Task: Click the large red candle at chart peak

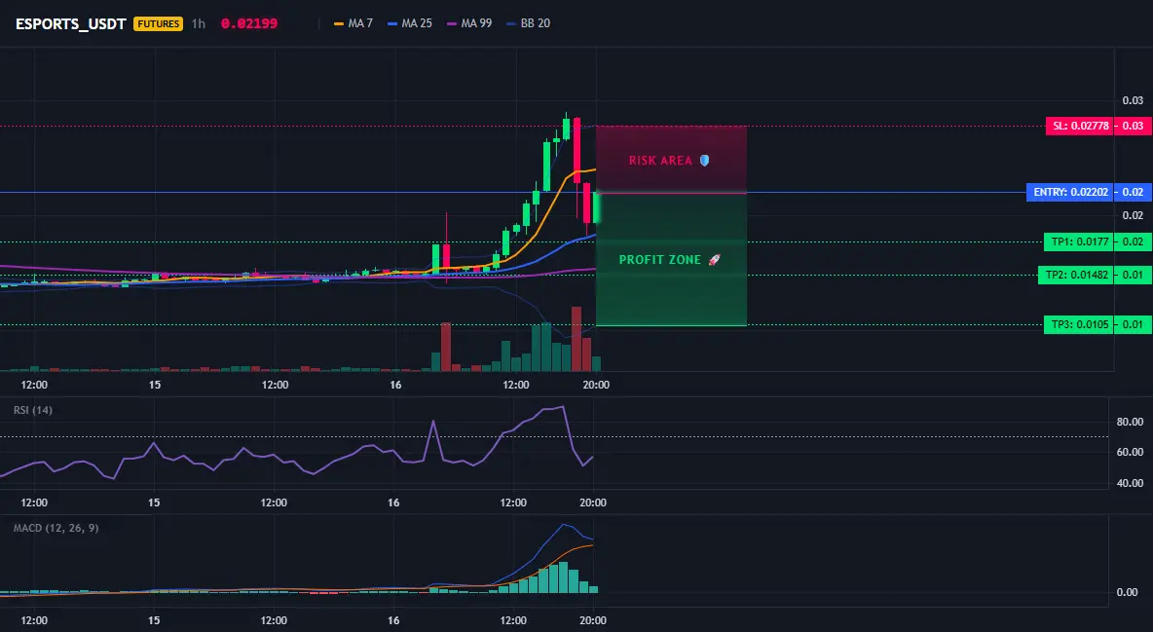Action: pos(577,150)
